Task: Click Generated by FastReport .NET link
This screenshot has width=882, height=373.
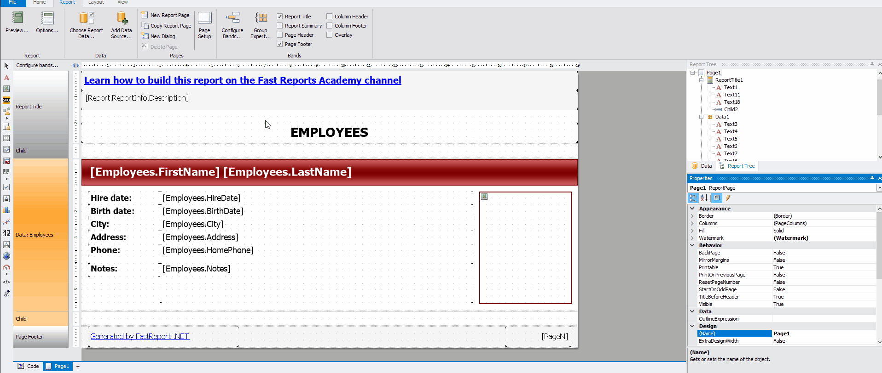Action: coord(139,336)
